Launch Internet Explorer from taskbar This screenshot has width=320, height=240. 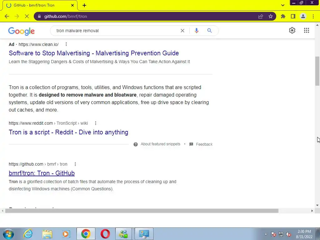[x=28, y=234]
